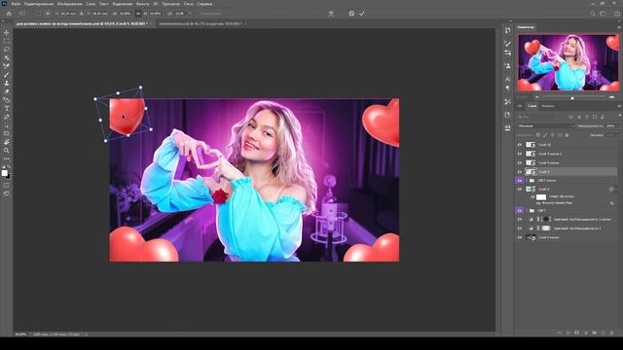Select the Навигатор panel tab
This screenshot has height=350, width=623.
(526, 27)
